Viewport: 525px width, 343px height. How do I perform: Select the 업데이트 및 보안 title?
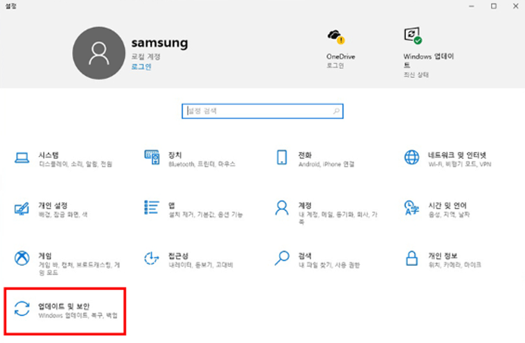point(64,306)
